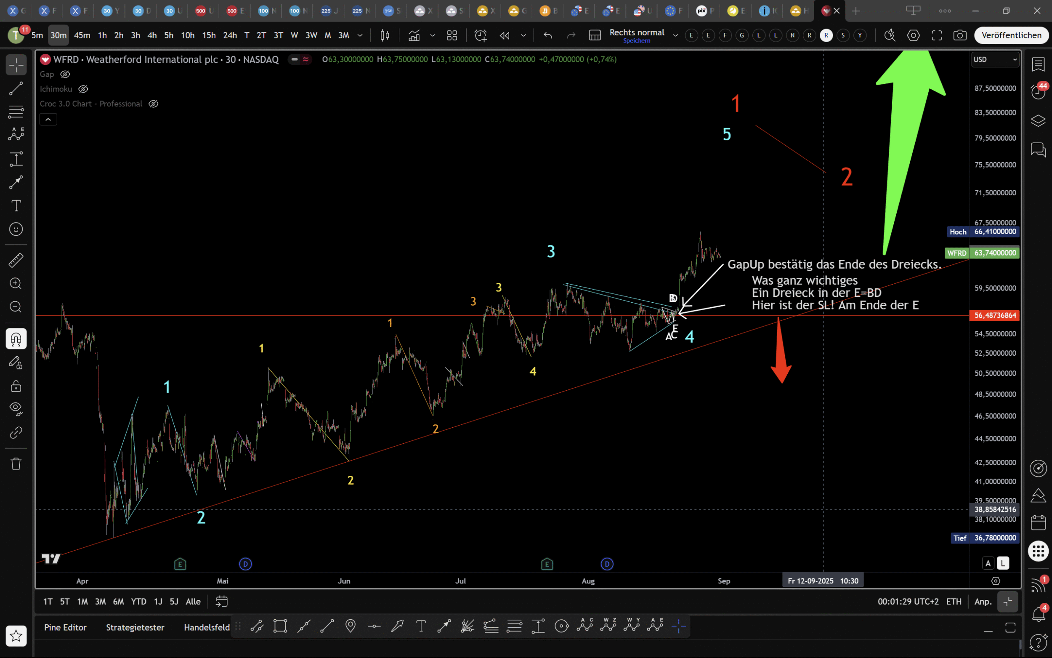Take a chart snapshot with the camera icon
Image resolution: width=1052 pixels, height=658 pixels.
[960, 35]
